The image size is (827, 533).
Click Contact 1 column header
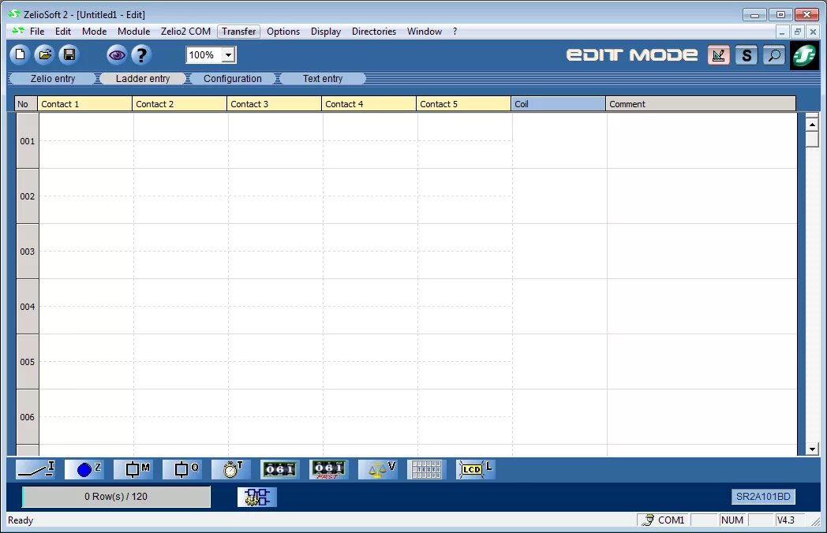pyautogui.click(x=84, y=104)
